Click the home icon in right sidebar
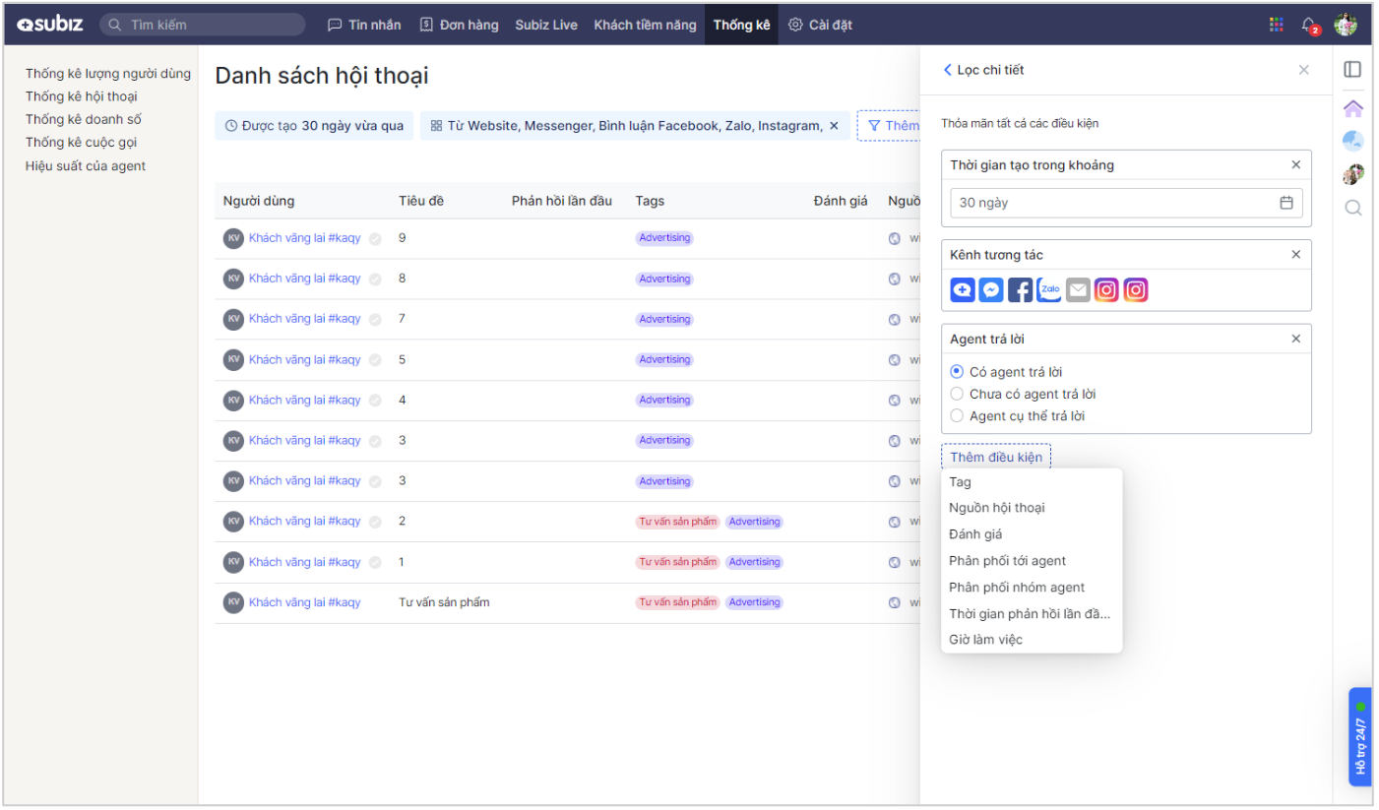This screenshot has width=1379, height=810. click(1353, 108)
